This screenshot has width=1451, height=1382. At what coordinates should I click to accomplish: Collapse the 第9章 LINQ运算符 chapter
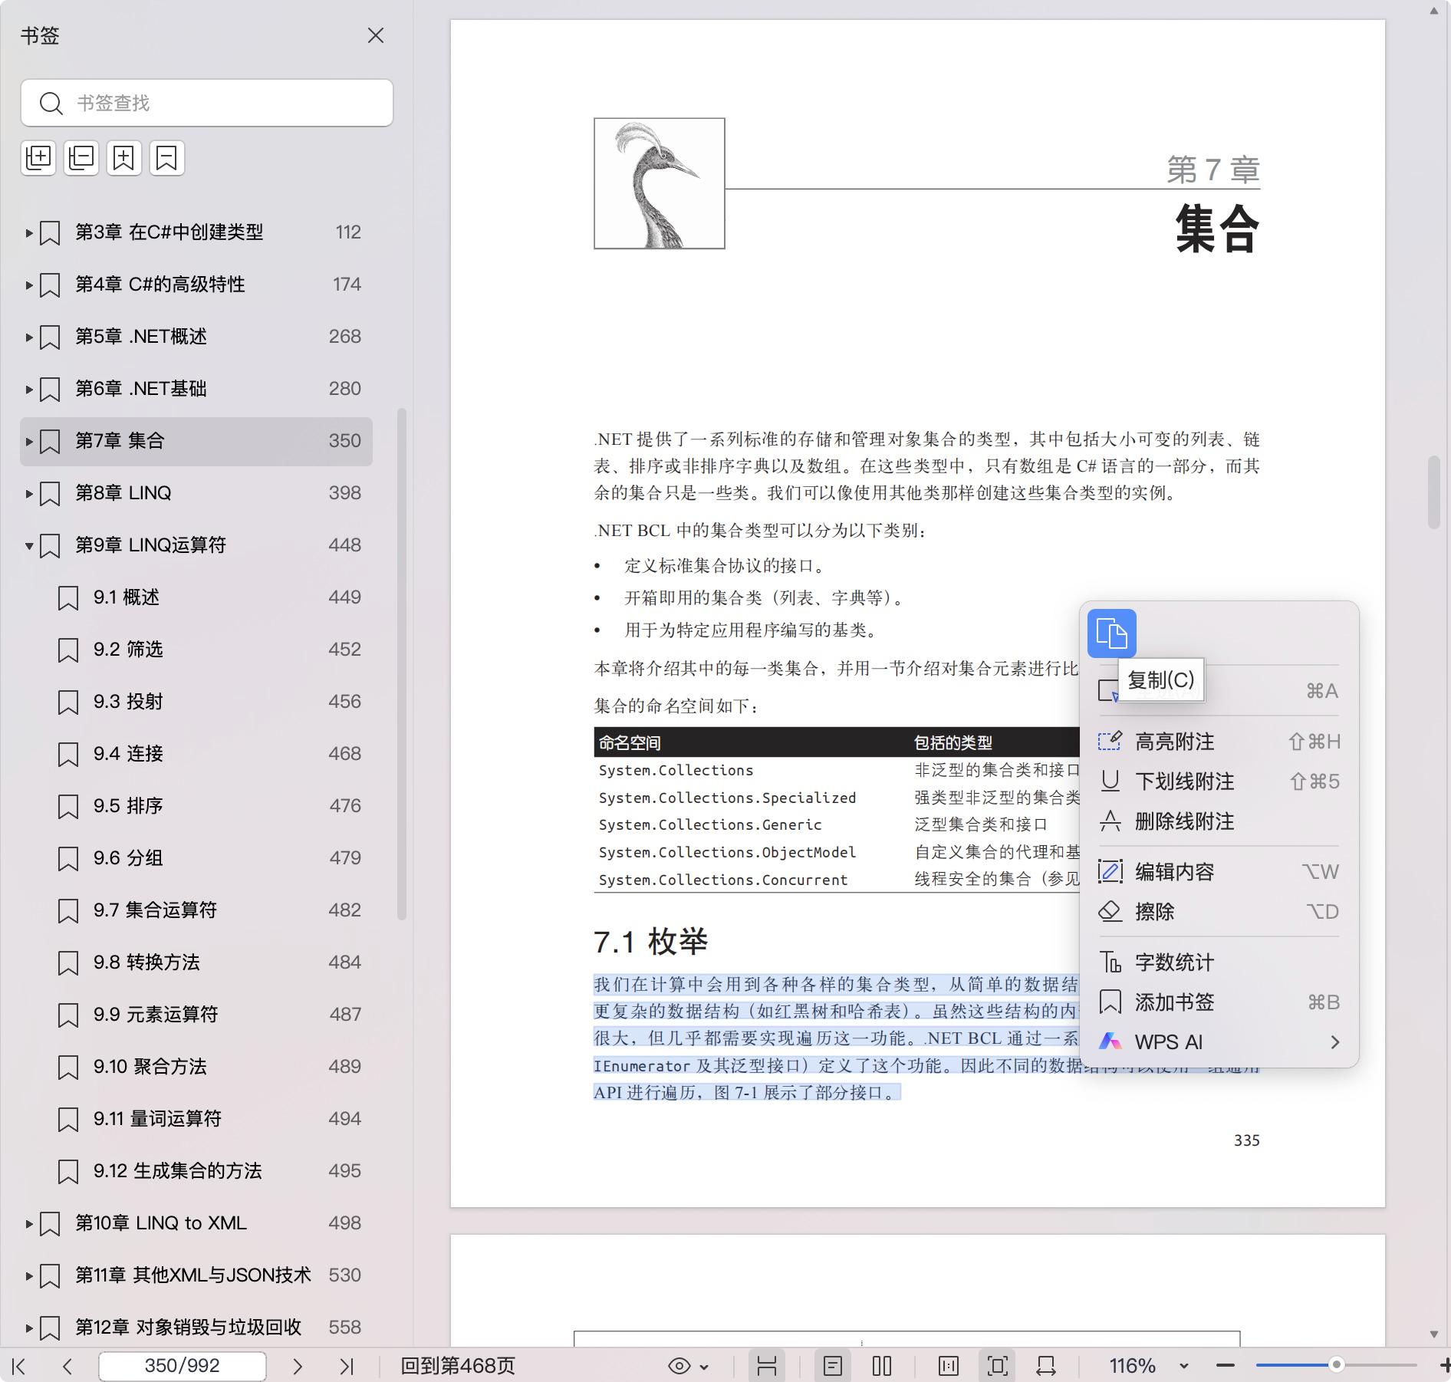[29, 545]
